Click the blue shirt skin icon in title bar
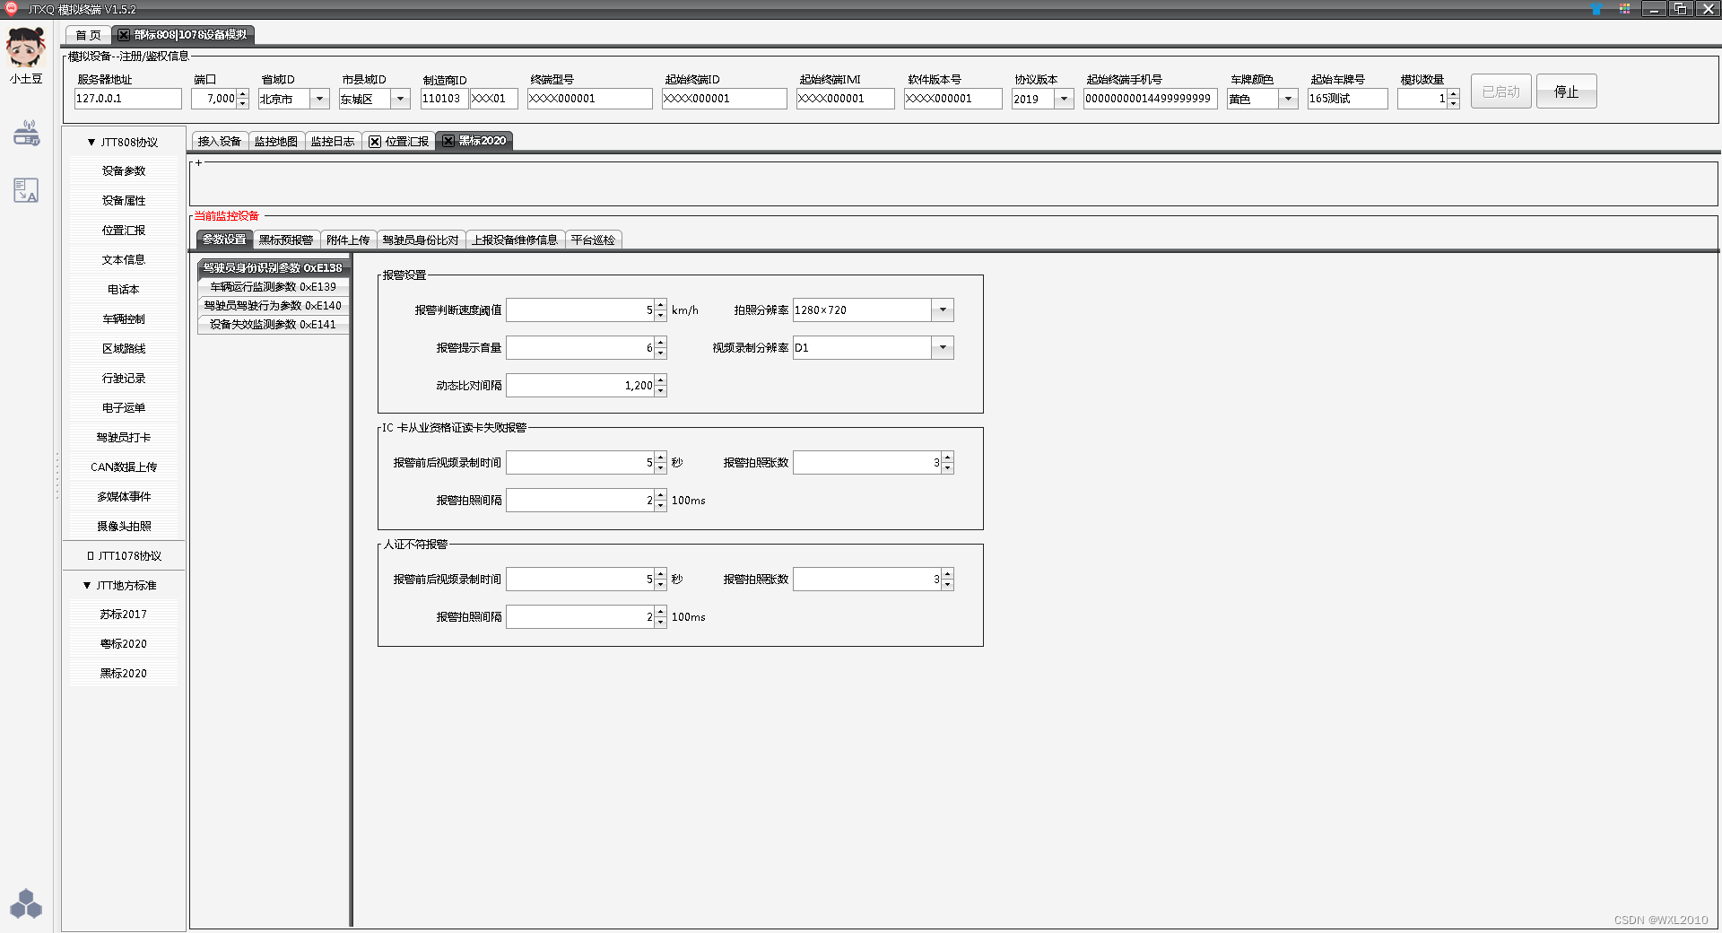The image size is (1722, 933). pos(1597,9)
